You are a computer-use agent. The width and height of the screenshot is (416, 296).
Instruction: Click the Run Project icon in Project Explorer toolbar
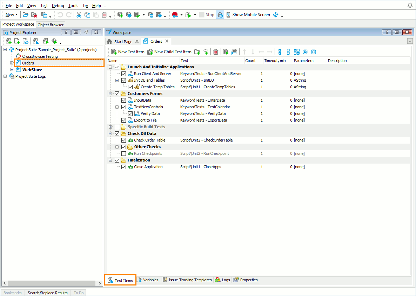point(46,41)
